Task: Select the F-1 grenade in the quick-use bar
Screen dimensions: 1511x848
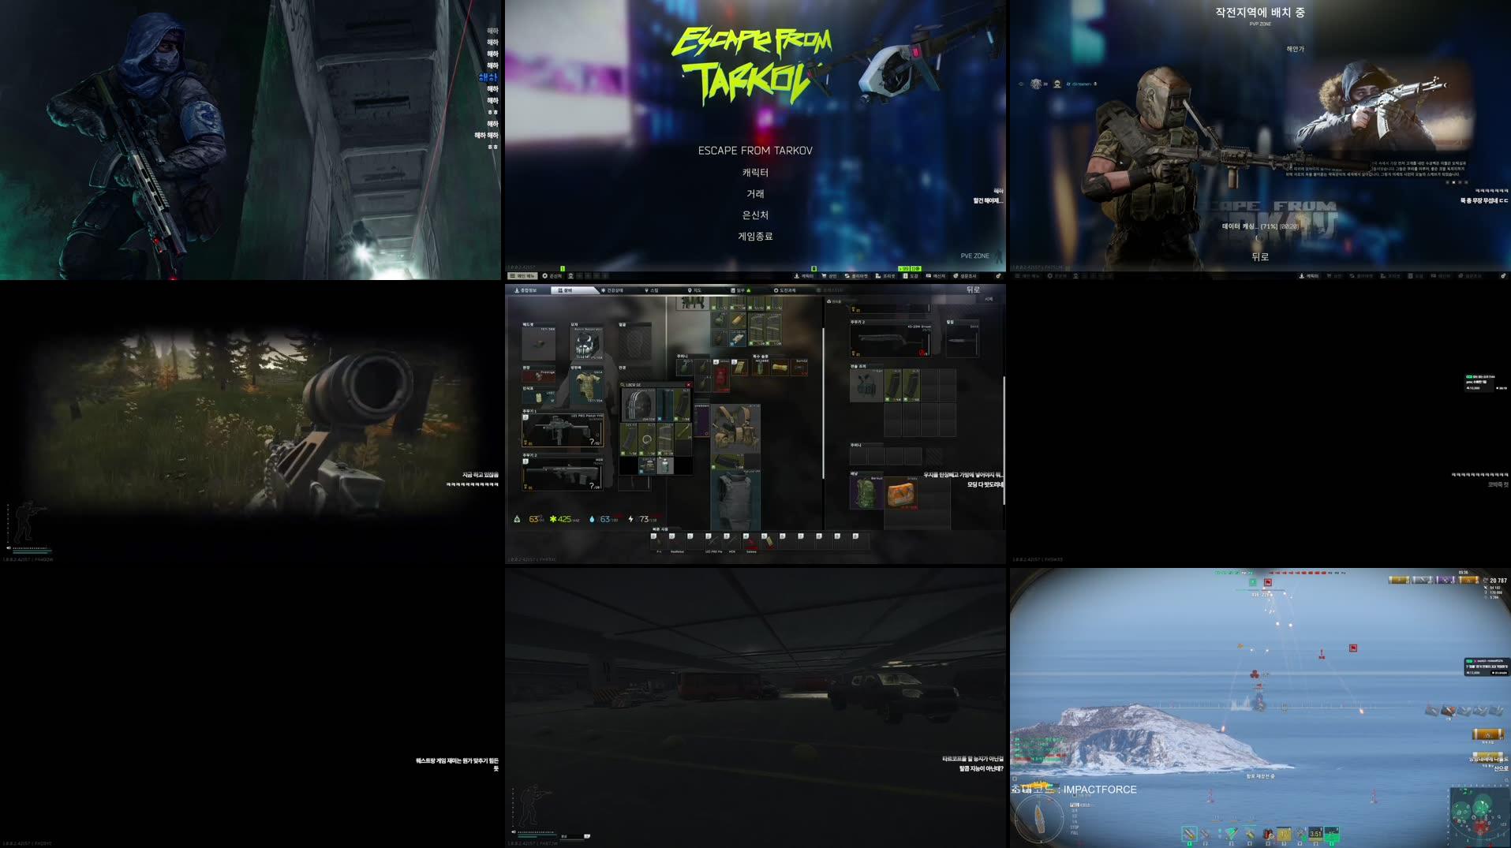Action: point(656,540)
